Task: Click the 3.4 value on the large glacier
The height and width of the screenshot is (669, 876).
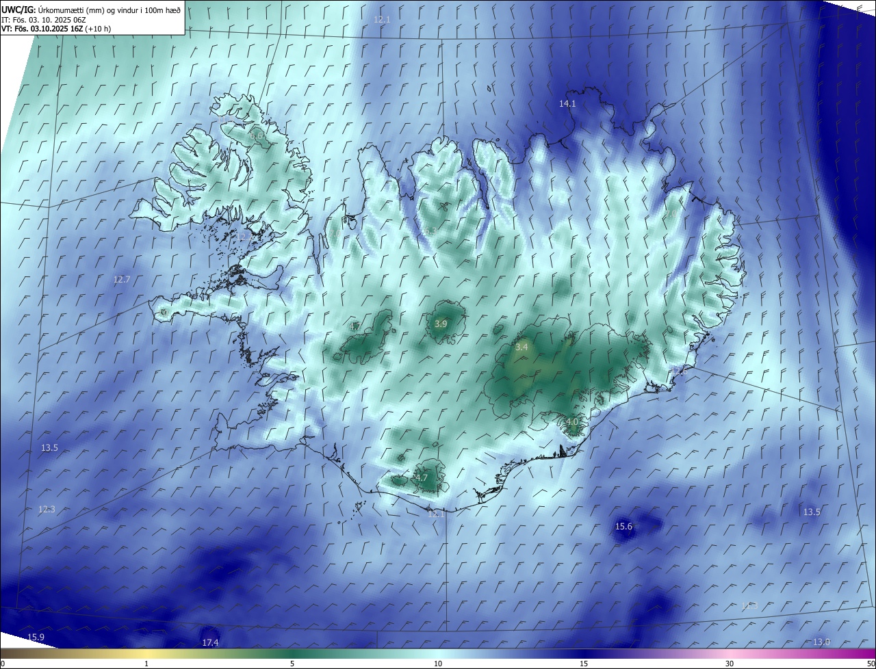Action: tap(521, 347)
